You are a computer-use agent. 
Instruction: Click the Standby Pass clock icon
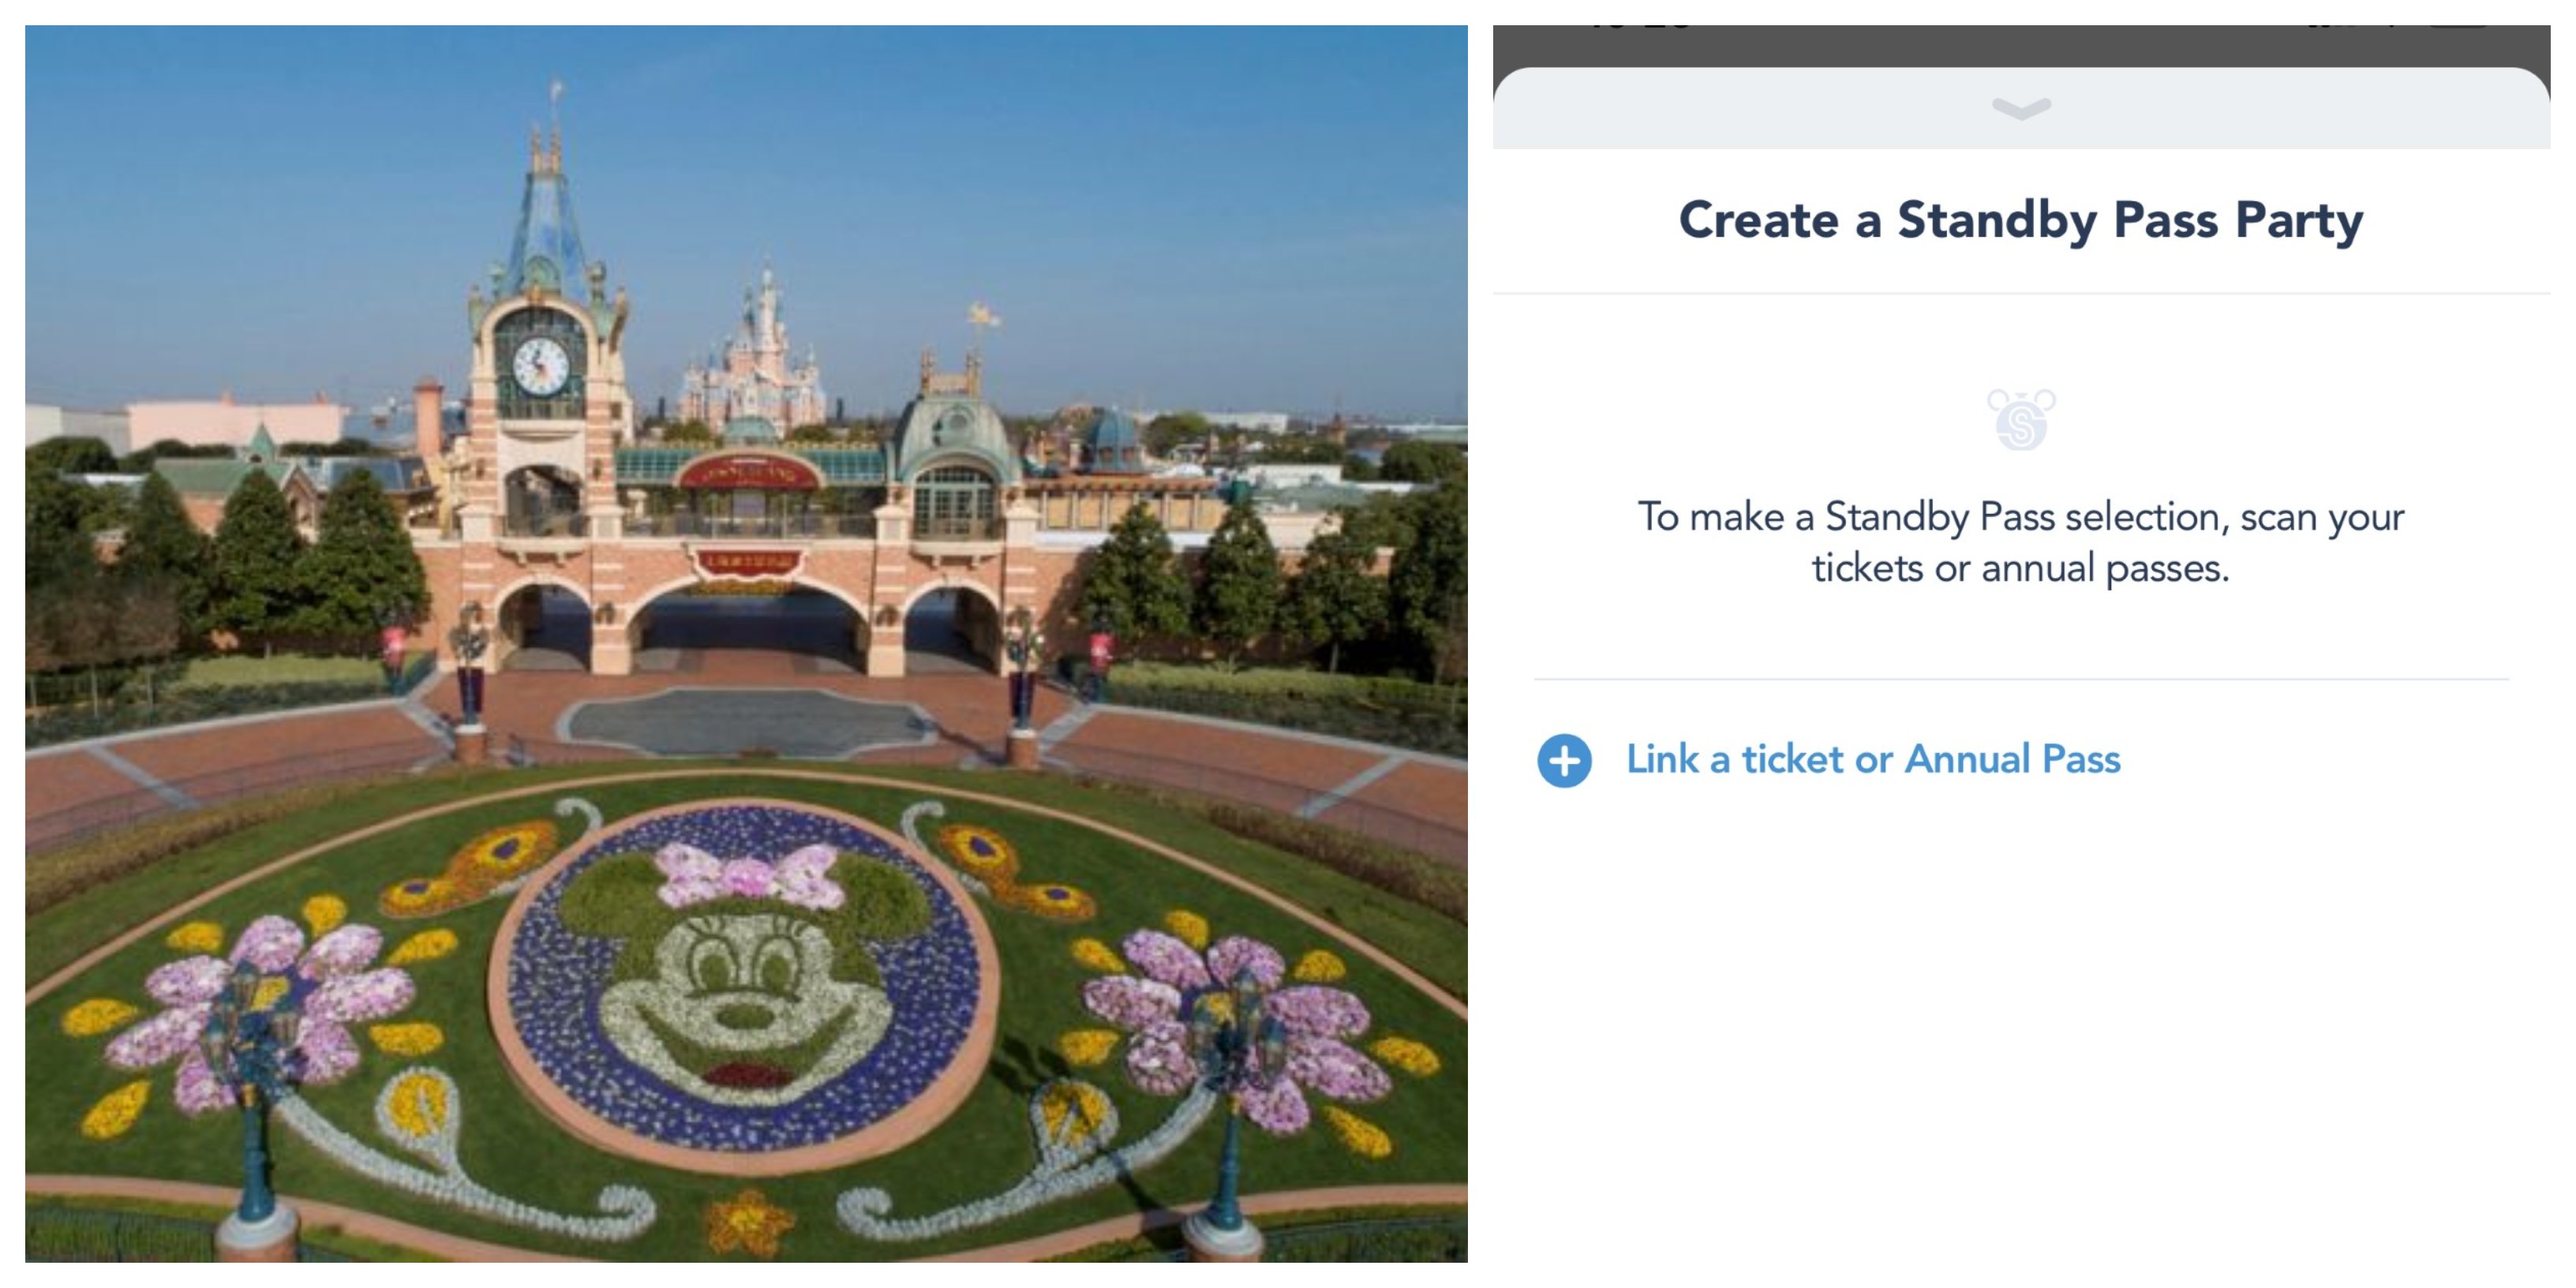click(x=2020, y=420)
